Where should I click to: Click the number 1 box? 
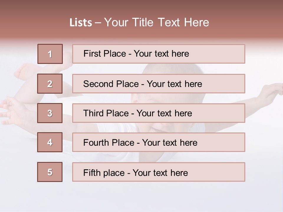click(x=50, y=54)
